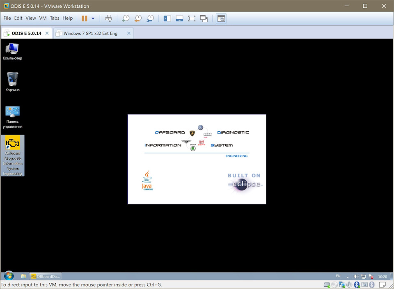Screen dimensions: 394x289
Task: Select the Панель управления desktop icon
Action: (x=12, y=117)
